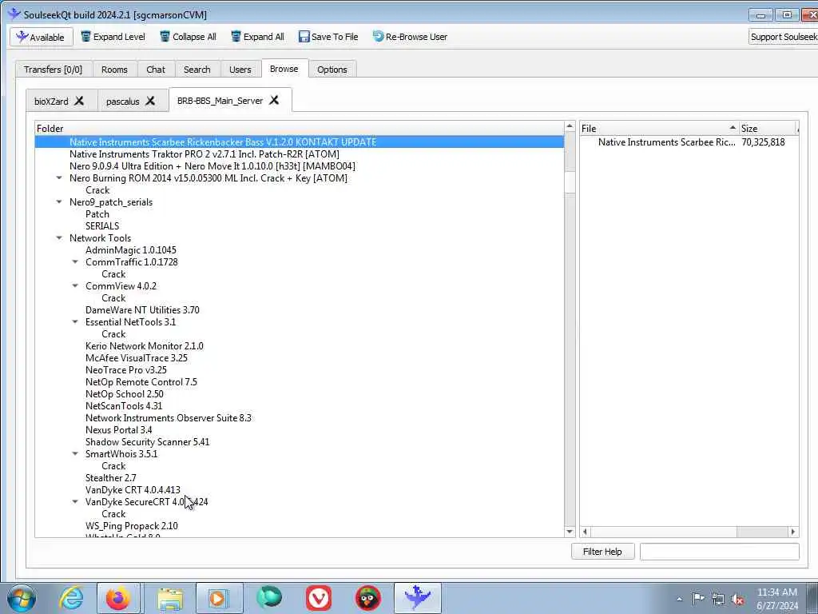The height and width of the screenshot is (614, 818).
Task: Collapse the Nero9_patch_serials folder
Action: 59,202
